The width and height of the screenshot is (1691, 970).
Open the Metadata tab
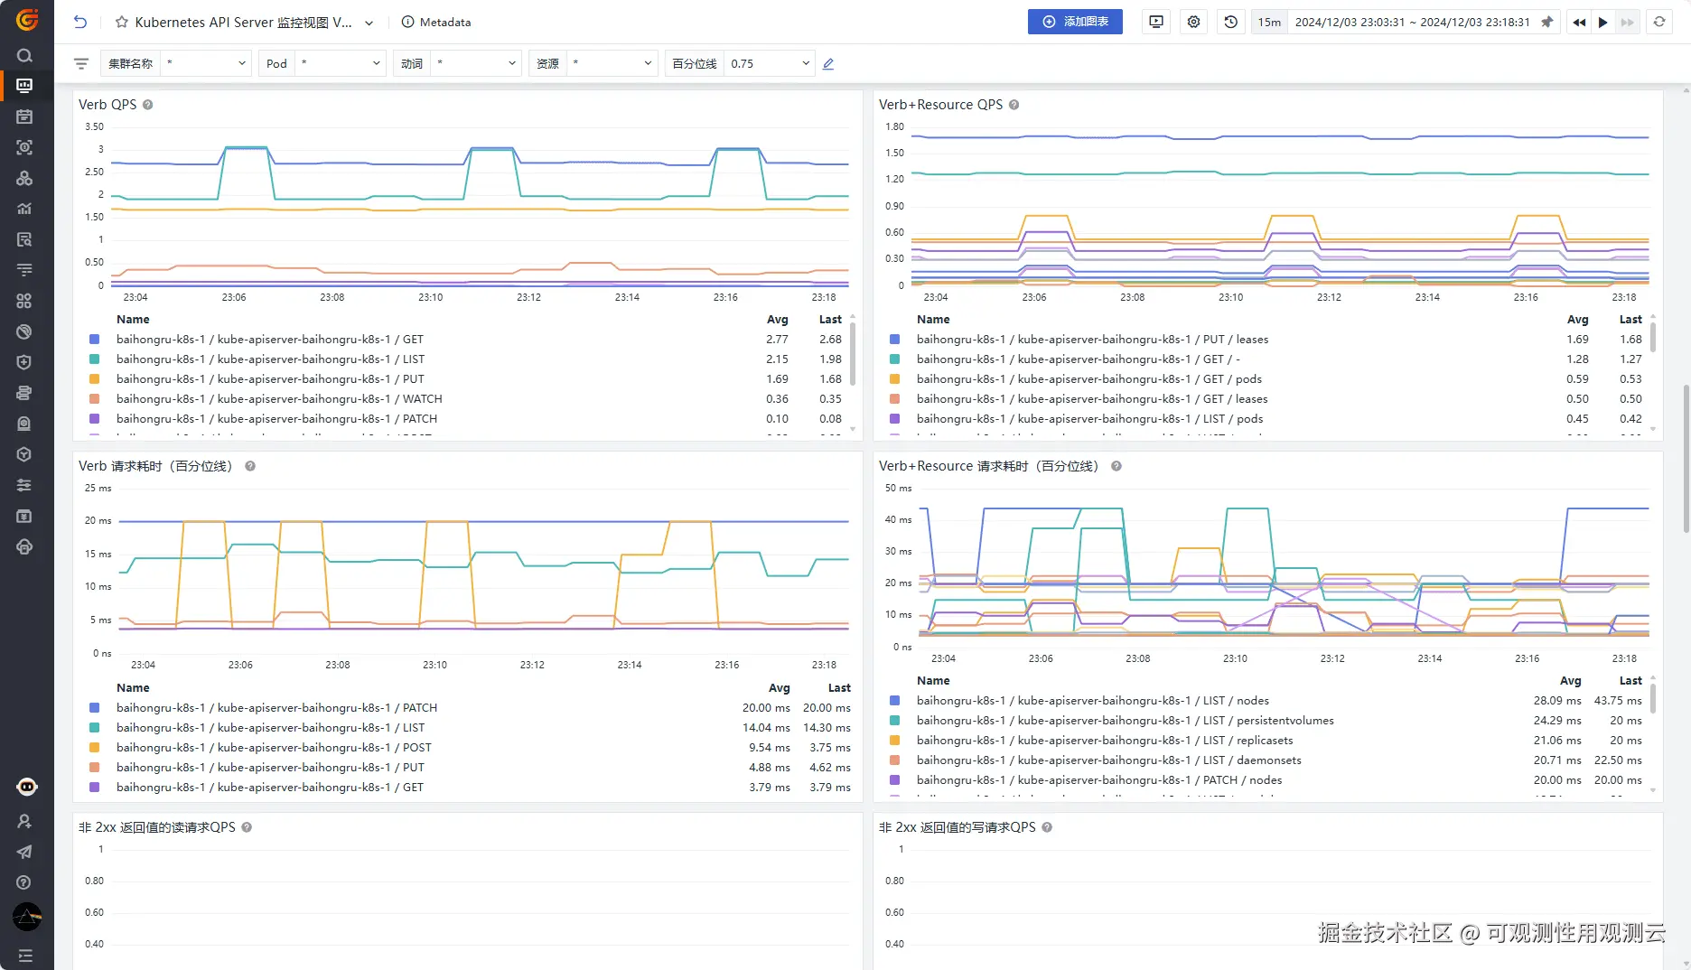point(435,22)
